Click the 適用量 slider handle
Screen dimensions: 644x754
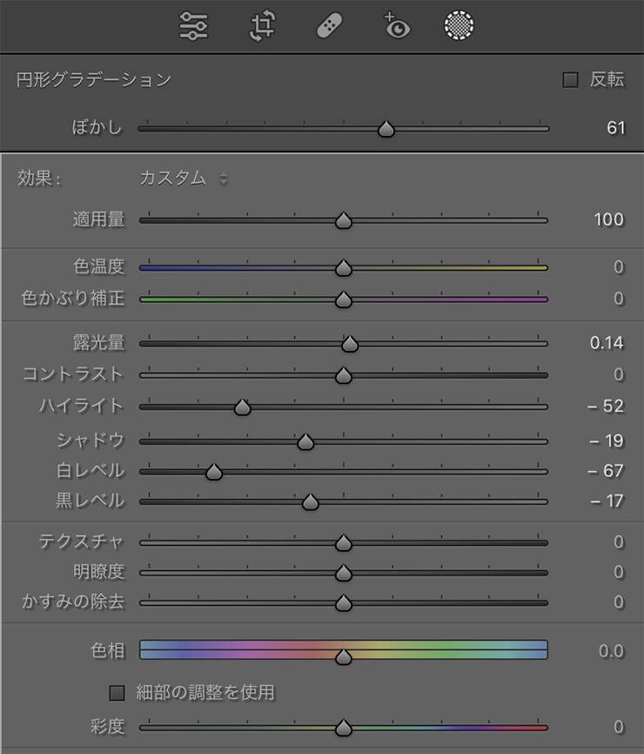[x=344, y=221]
